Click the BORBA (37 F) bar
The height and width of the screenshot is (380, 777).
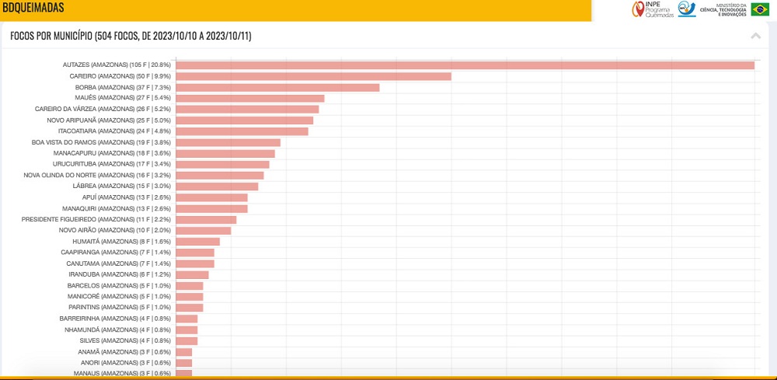[x=277, y=88]
